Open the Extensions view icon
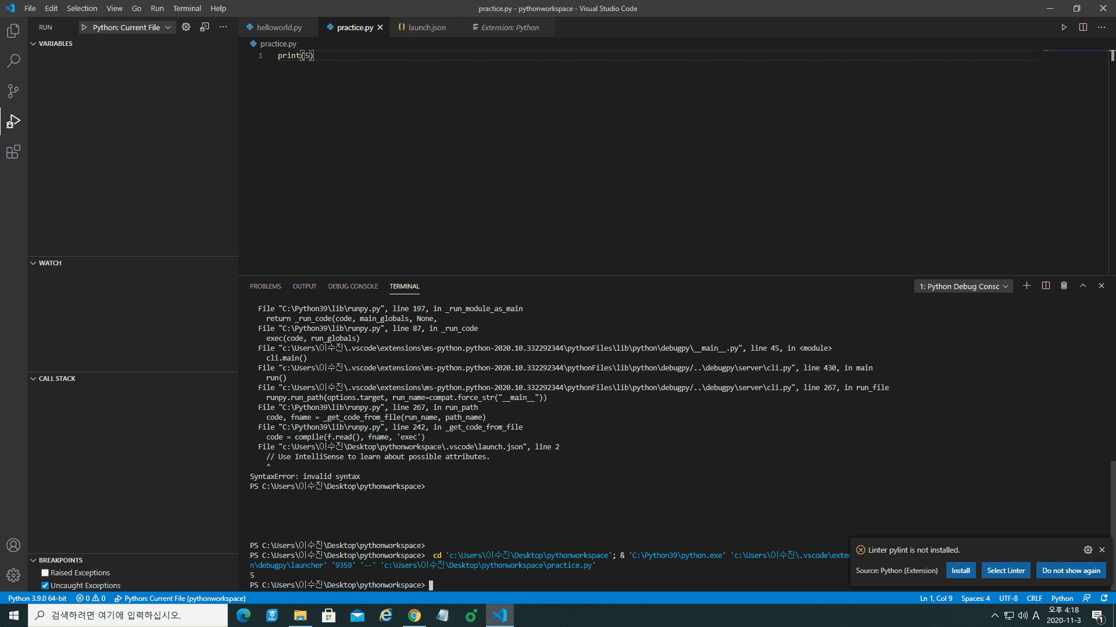 click(13, 152)
